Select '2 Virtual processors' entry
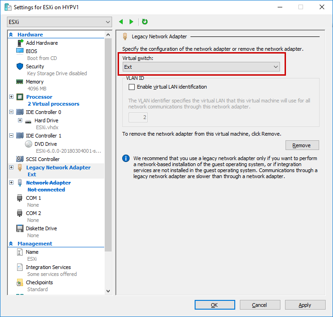Image resolution: width=333 pixels, height=317 pixels. (54, 104)
